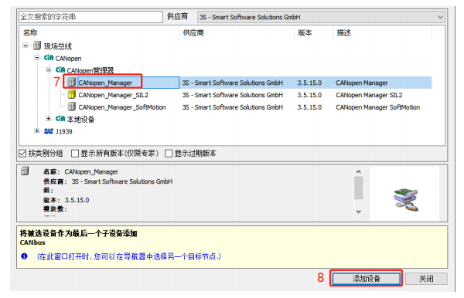Collapse the 现场总线 tree node
Screen dimensions: 464x298
[x=26, y=46]
